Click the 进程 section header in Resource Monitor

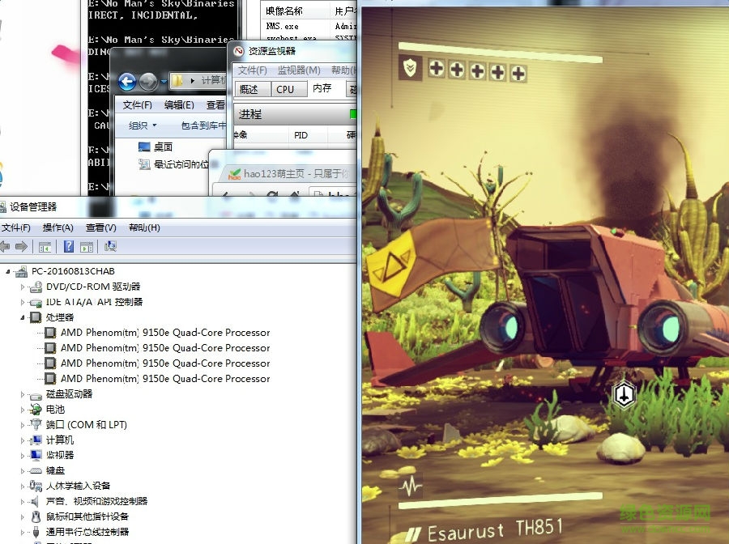click(x=295, y=114)
